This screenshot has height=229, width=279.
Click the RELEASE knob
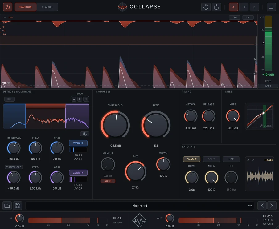pyautogui.click(x=208, y=116)
